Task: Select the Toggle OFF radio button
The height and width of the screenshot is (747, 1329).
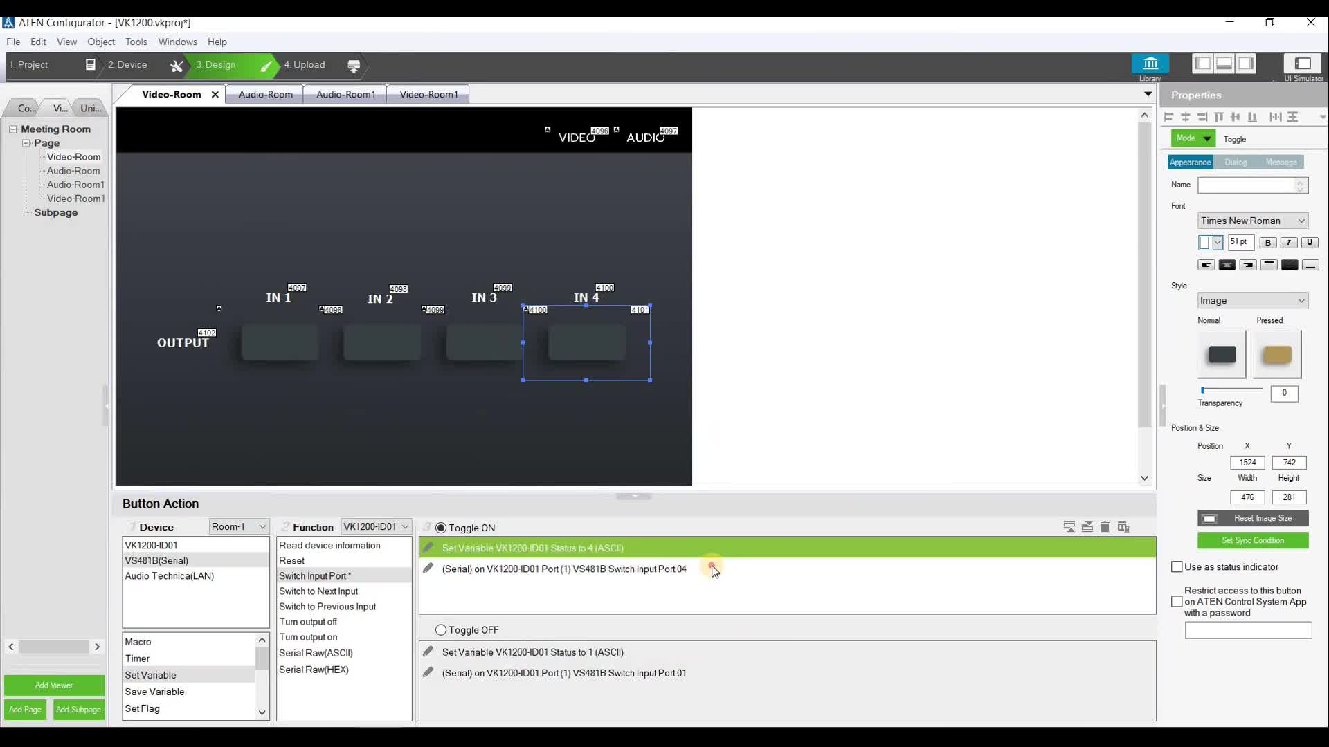Action: [x=441, y=630]
